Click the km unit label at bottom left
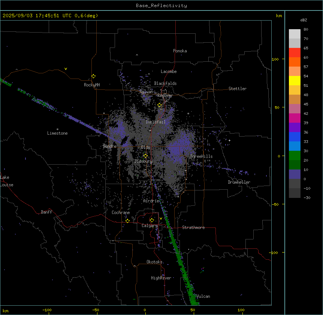 tap(6, 311)
